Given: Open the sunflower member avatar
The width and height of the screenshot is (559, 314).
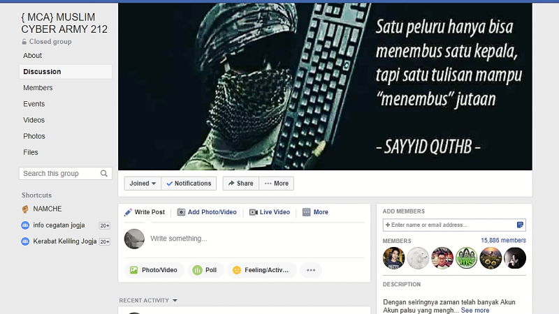Looking at the screenshot, I should [491, 257].
